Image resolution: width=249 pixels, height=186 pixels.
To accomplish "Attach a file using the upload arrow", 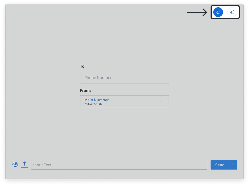I will 24,164.
